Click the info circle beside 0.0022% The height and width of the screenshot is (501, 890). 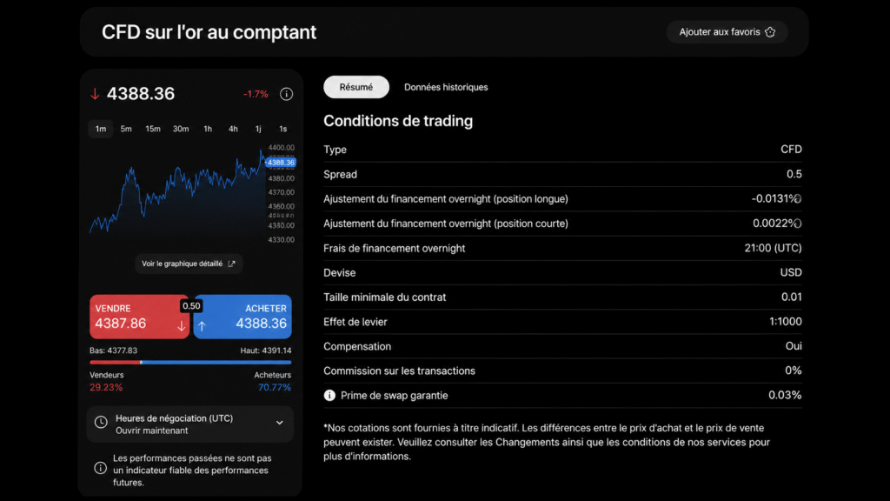click(x=798, y=224)
